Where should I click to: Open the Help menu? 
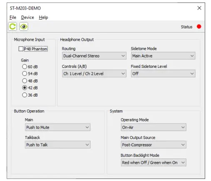(x=43, y=17)
